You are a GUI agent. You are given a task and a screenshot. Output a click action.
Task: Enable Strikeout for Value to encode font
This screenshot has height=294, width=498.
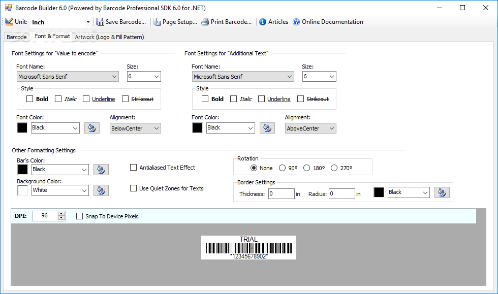126,99
